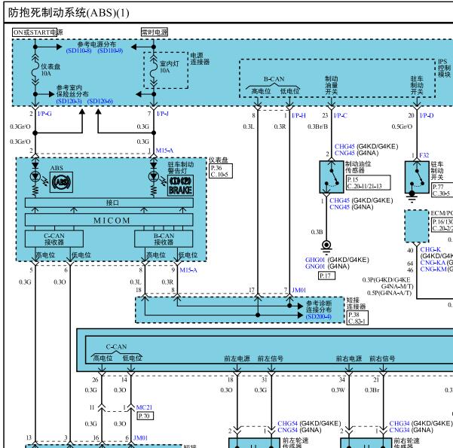Screen dimensions: 453x448
Task: Click the 0.5Gr/O wire label
Action: 402,126
